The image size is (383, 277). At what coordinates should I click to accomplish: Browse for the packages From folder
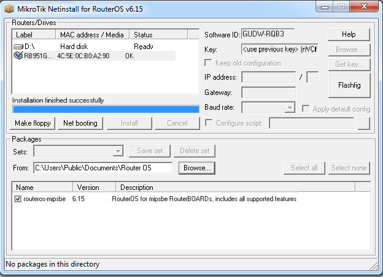[197, 168]
